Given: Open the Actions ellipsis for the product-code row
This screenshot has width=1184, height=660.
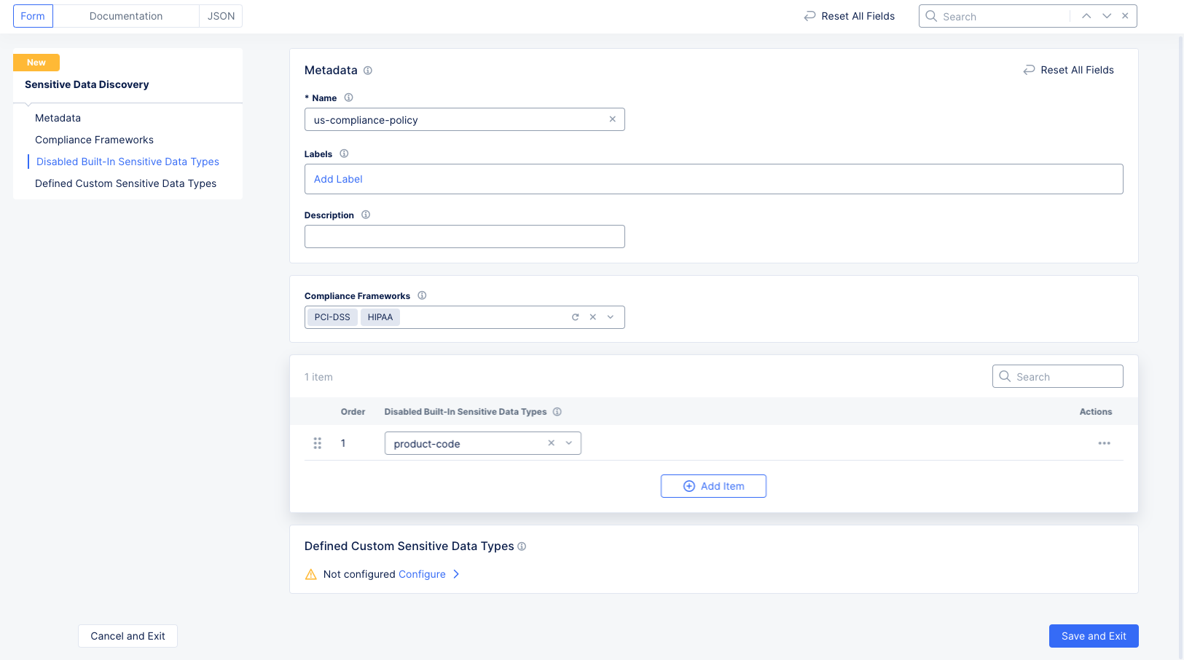Looking at the screenshot, I should (1104, 442).
